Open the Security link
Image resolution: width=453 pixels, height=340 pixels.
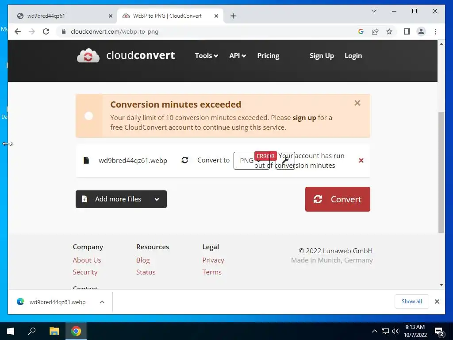pos(85,272)
